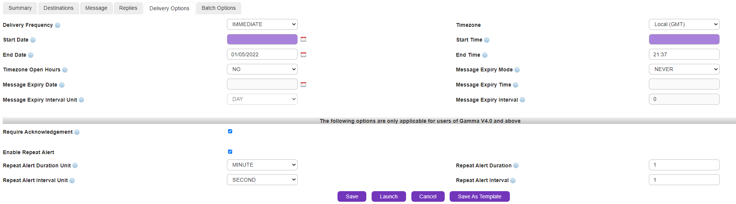736x204 pixels.
Task: Uncheck the Require Acknowledgement checkbox
Action: click(x=230, y=131)
